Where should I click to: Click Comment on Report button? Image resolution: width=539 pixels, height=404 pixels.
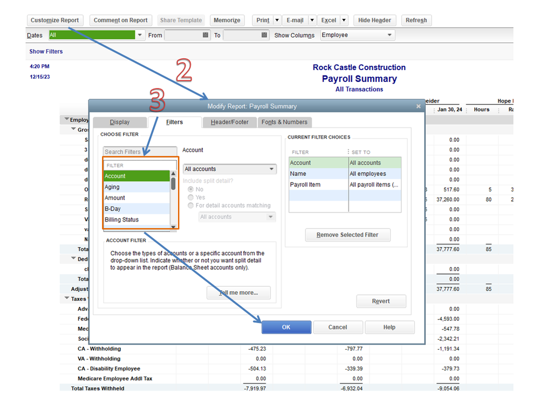pos(120,20)
